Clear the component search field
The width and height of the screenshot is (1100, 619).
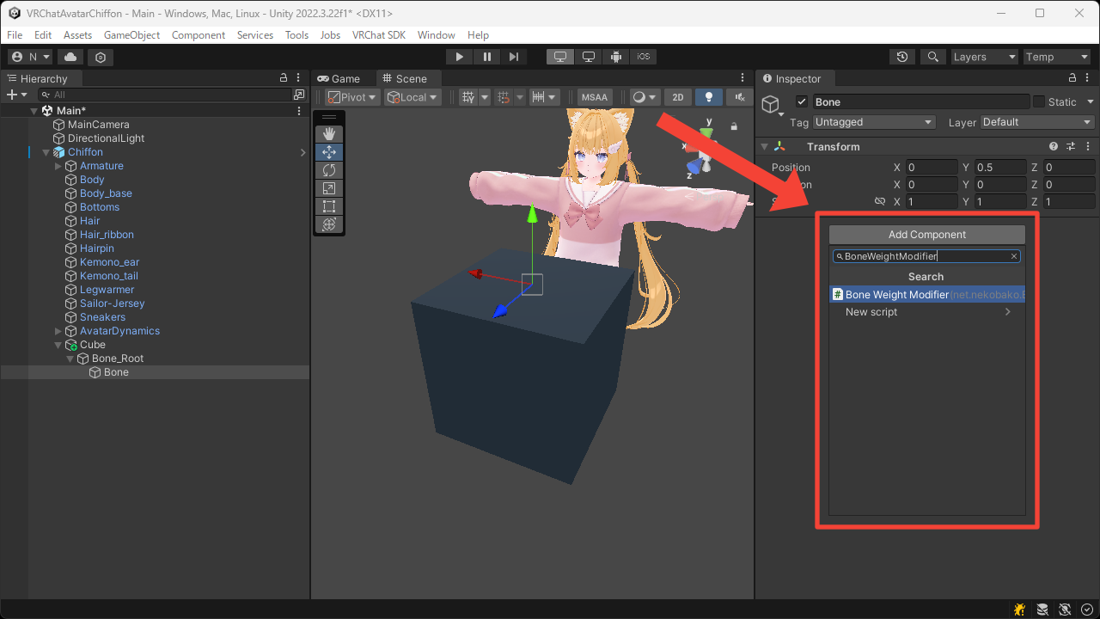click(1014, 256)
